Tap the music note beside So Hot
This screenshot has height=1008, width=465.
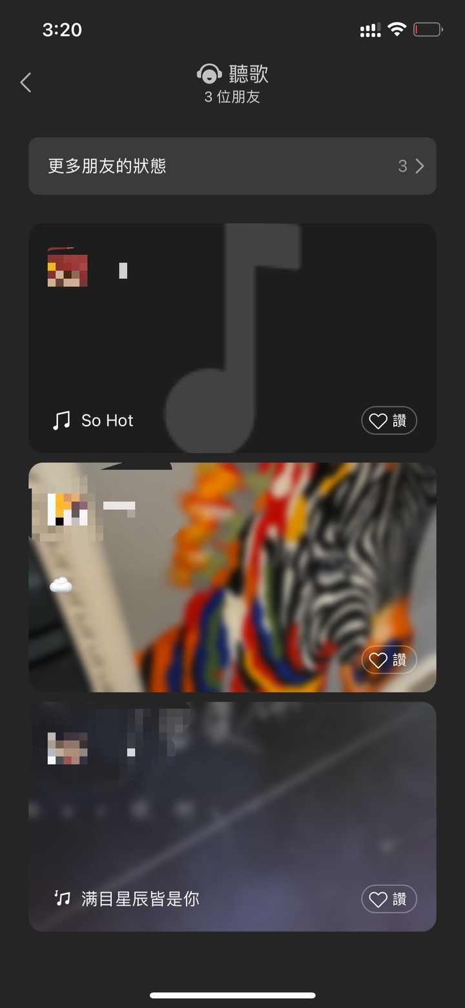(x=61, y=421)
